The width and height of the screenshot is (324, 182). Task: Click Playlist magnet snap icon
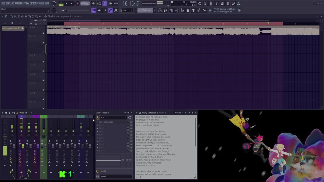tap(6, 16)
